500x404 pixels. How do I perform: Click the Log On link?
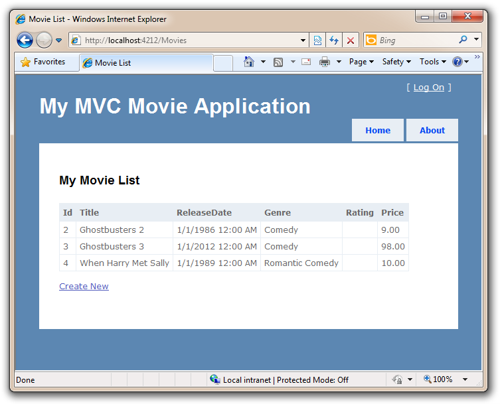[428, 88]
